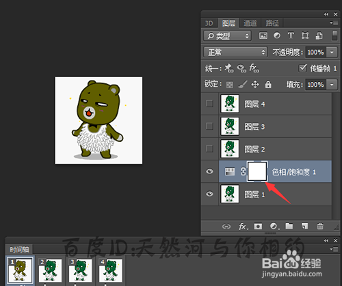Click the 图层 4 layer name

pos(254,104)
